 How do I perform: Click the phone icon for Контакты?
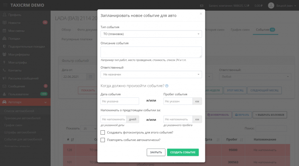tap(4, 70)
